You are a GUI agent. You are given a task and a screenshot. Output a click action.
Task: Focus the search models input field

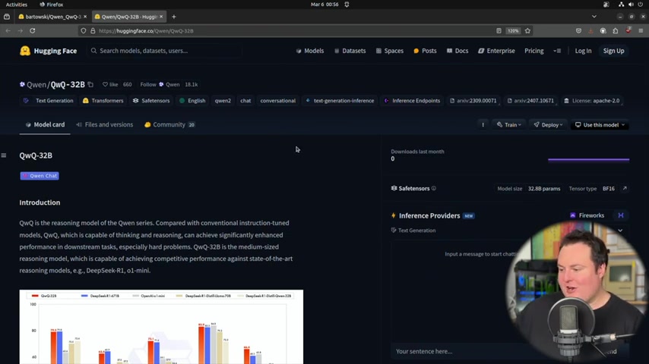[x=165, y=51]
